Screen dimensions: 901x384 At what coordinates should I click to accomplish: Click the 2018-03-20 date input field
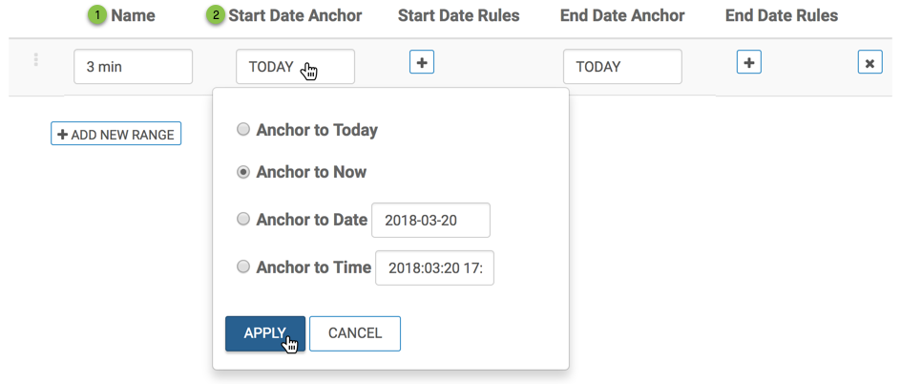tap(430, 220)
